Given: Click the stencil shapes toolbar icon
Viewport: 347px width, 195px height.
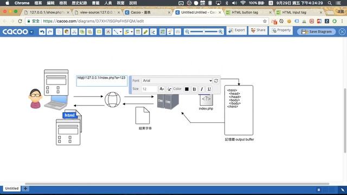Looking at the screenshot, I should tap(127, 32).
